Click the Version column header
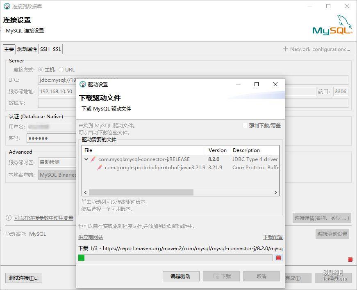Viewport: 357px width, 290px height. [218, 150]
